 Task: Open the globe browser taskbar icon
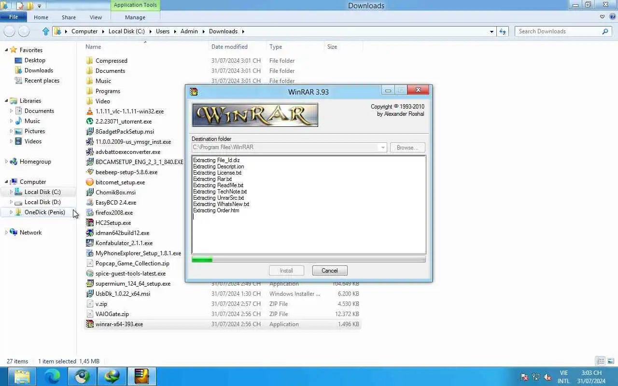[82, 376]
